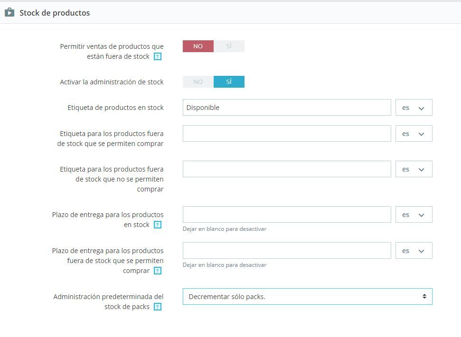Disable stock management with the NO option
Viewport: 461px width, 337px height.
coord(198,82)
